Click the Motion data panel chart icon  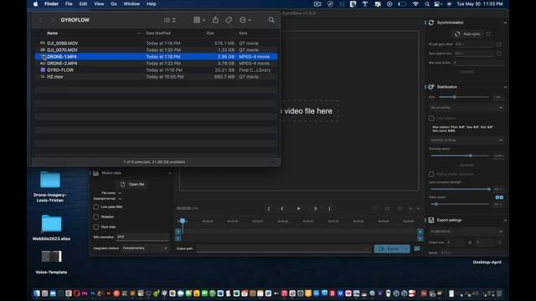click(x=95, y=173)
